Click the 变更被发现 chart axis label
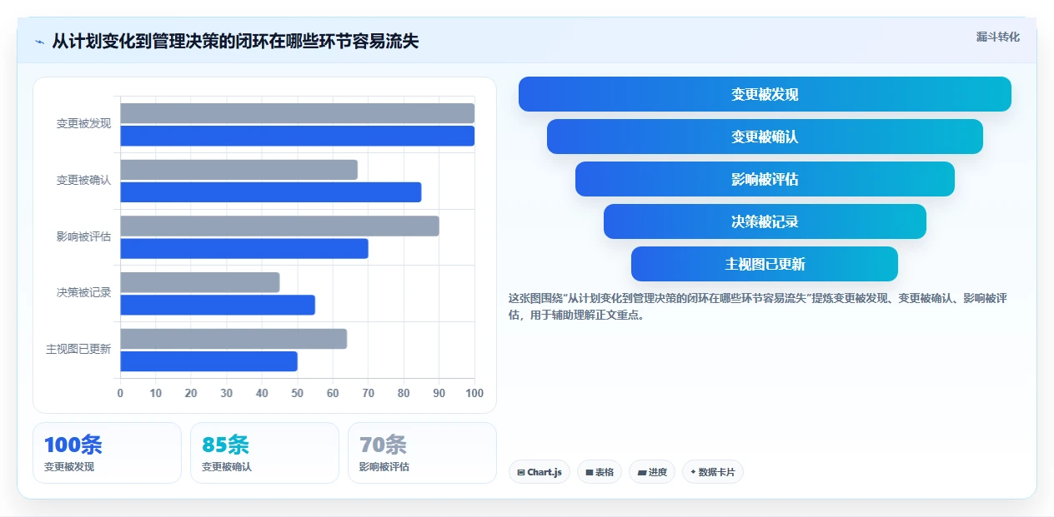The width and height of the screenshot is (1054, 517). [83, 123]
